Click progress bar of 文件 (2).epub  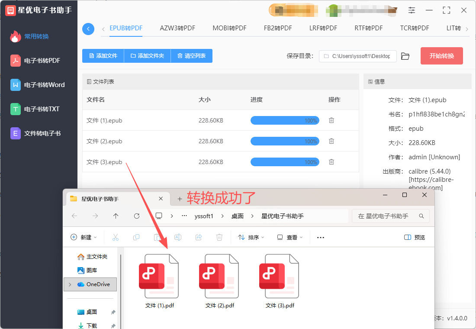285,141
